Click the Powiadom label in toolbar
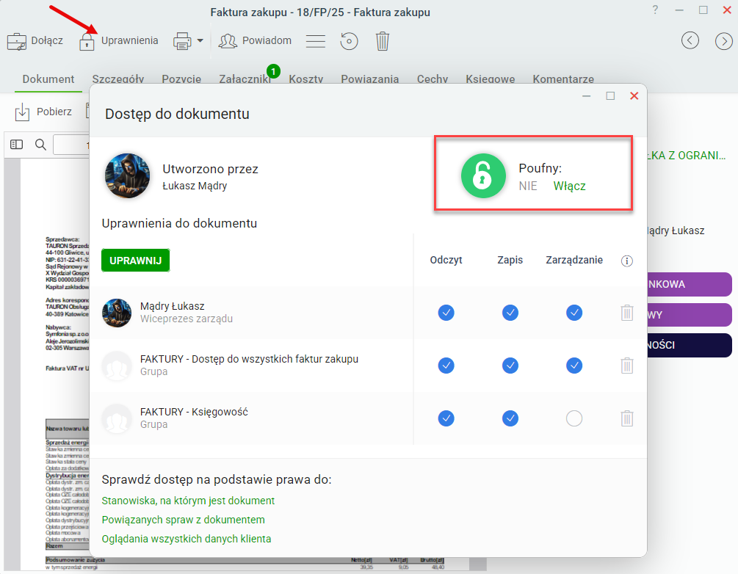The height and width of the screenshot is (574, 738). (x=267, y=40)
